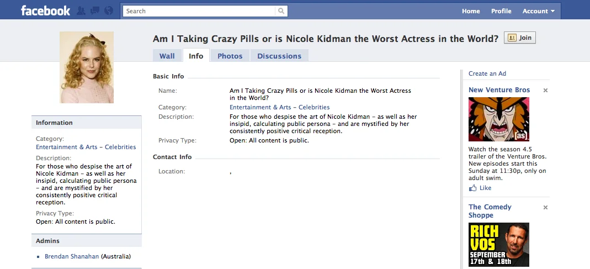
Task: Open the Photos tab
Action: tap(230, 56)
